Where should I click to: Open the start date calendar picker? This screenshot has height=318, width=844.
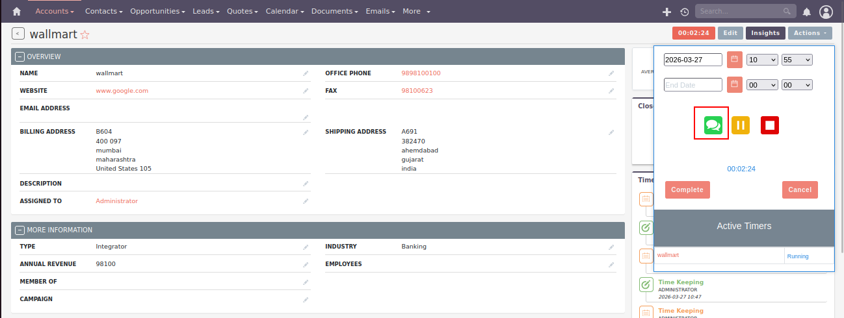[x=734, y=60]
